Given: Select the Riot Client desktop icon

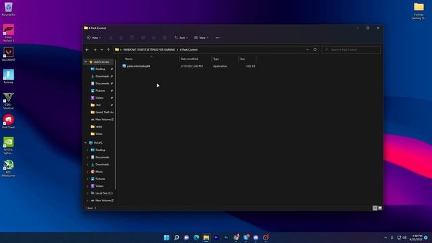Looking at the screenshot, I should (8, 122).
